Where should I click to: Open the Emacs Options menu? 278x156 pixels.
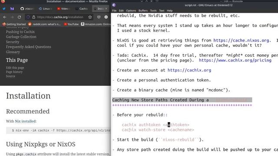click(131, 10)
